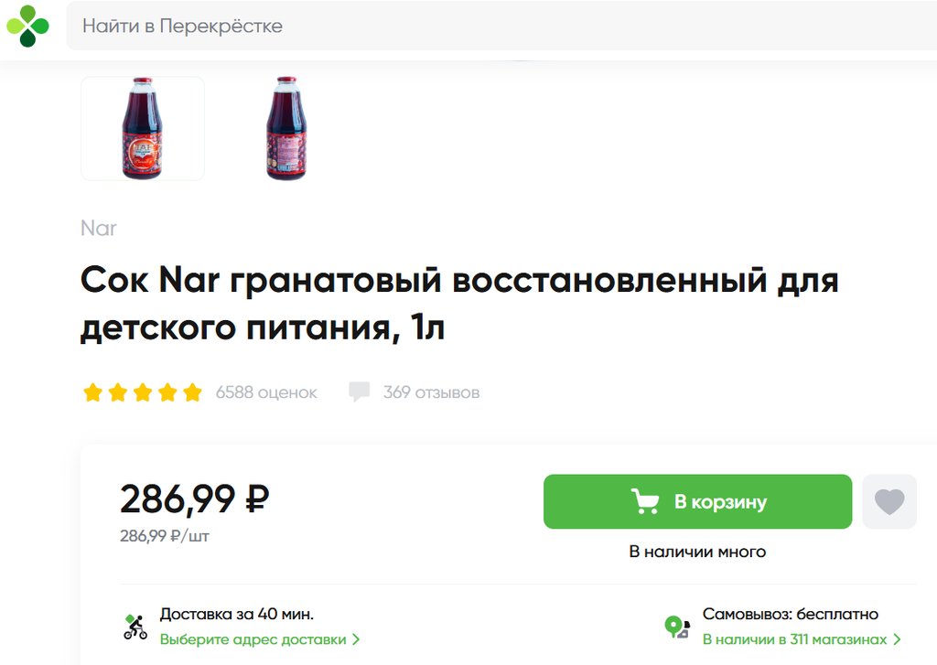Open the 6588 оценок ratings link
Viewport: 937px width, 665px height.
click(266, 393)
